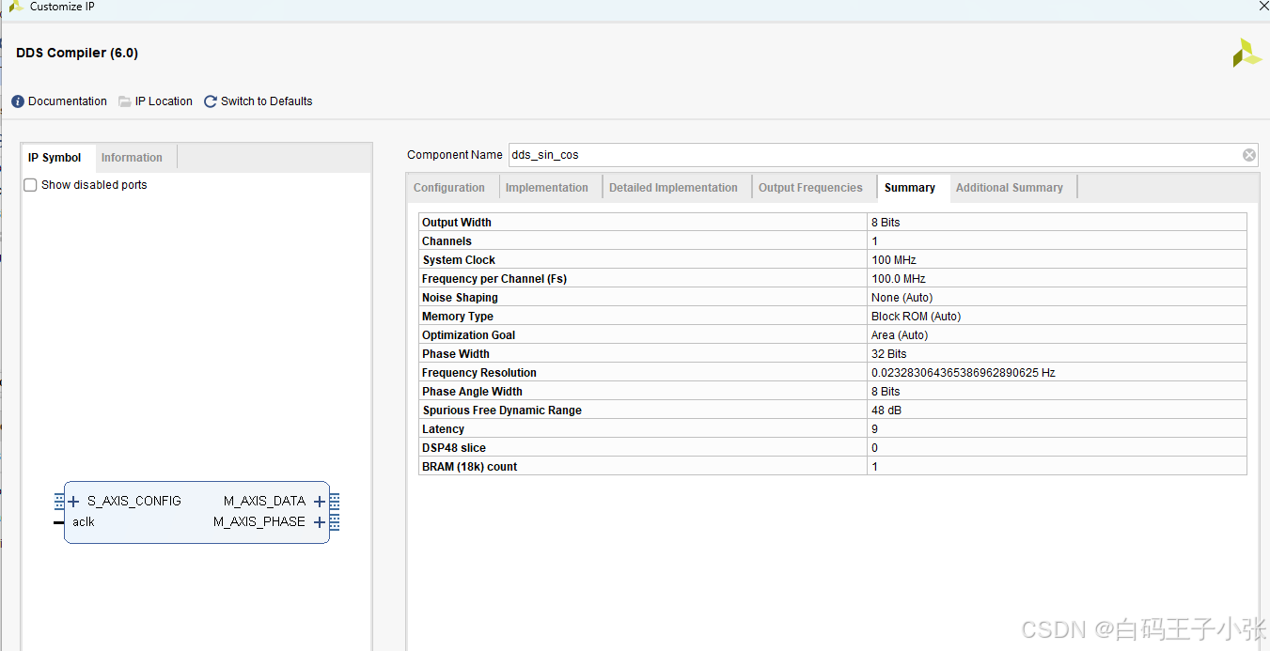Click the 'Area (Auto)' value cell

tap(1057, 335)
